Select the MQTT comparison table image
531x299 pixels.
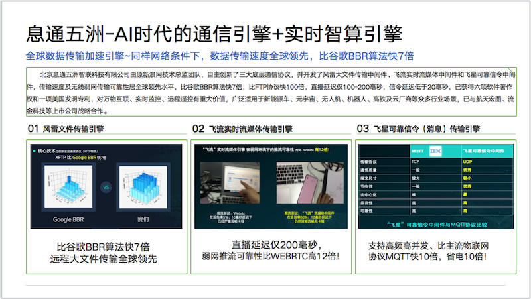pyautogui.click(x=436, y=186)
